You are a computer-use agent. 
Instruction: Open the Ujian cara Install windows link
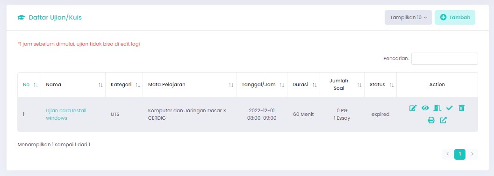[66, 114]
